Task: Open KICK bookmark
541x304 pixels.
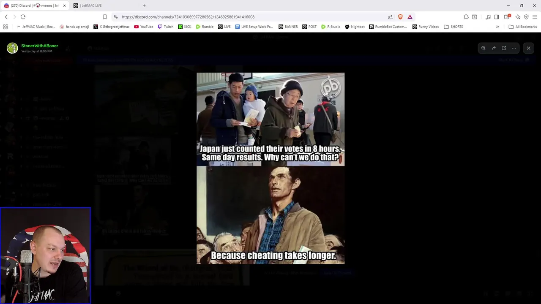Action: pyautogui.click(x=185, y=27)
